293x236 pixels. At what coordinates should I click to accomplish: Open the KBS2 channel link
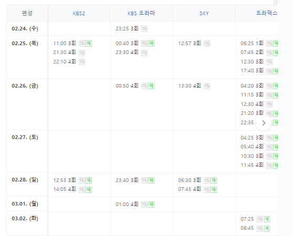[79, 14]
